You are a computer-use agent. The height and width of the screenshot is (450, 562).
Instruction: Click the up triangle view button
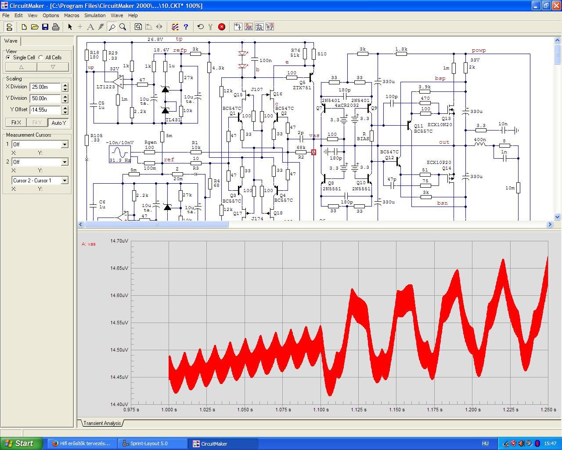tap(21, 67)
